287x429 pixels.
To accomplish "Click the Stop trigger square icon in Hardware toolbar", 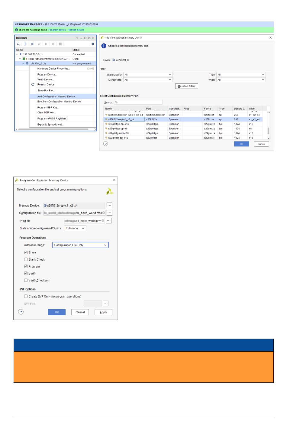I will [60, 44].
